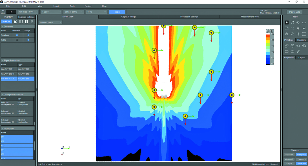Image resolution: width=308 pixels, height=166 pixels.
Task: Switch to the Modifiers tab
Action: [x=301, y=40]
